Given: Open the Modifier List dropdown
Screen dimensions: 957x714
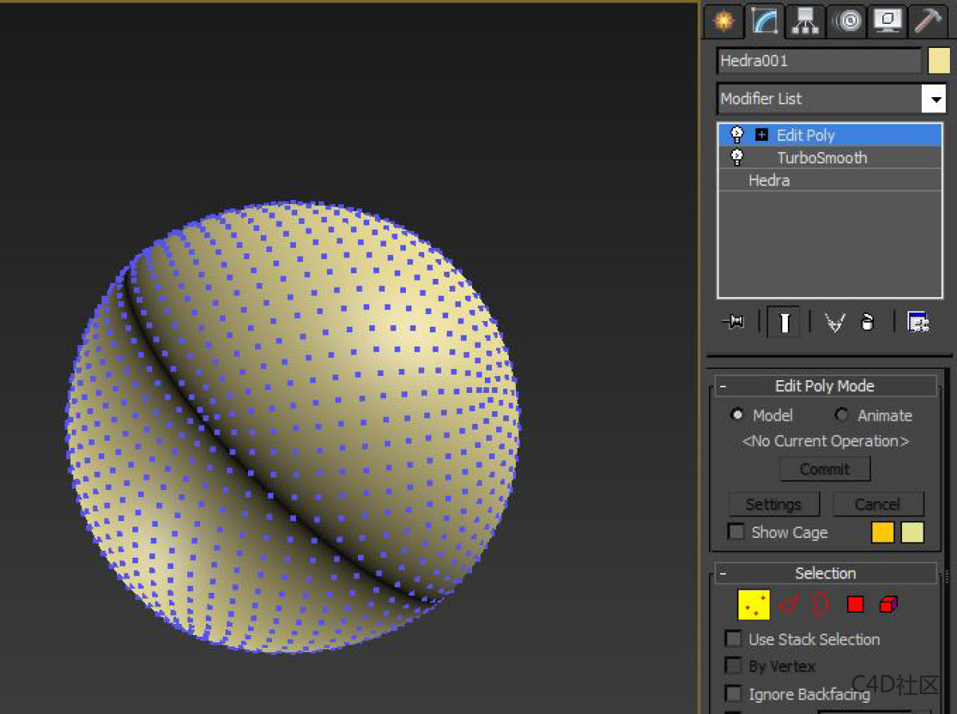Looking at the screenshot, I should tap(933, 99).
